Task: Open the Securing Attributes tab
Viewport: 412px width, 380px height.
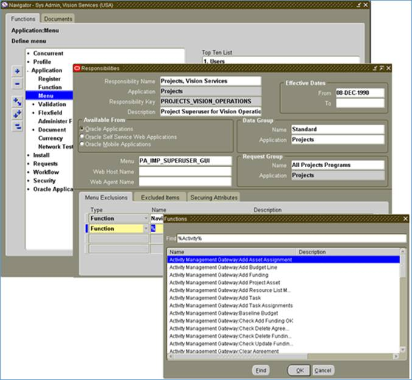Action: coord(214,198)
